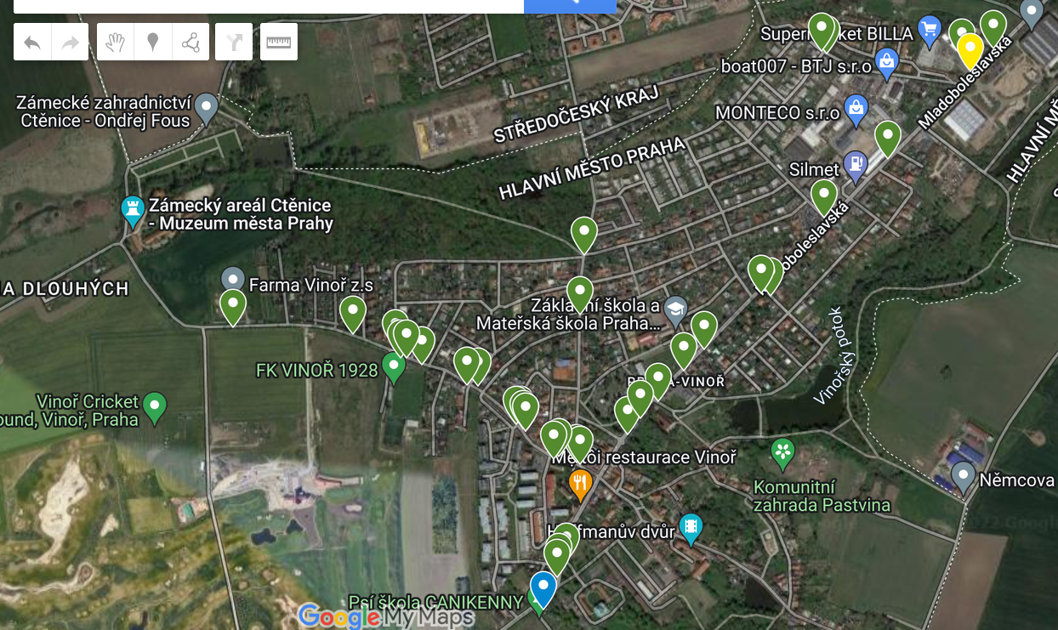This screenshot has height=630, width=1058.
Task: Click the Hoffmanův dvůr cinema icon
Action: tap(691, 529)
